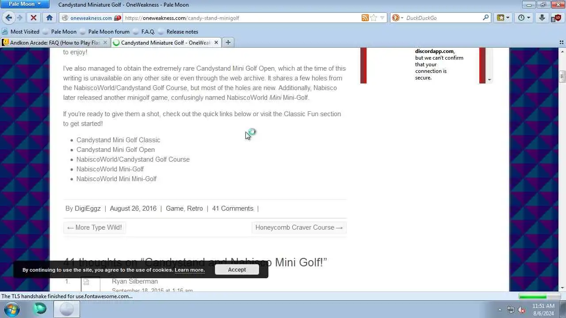This screenshot has height=318, width=566.
Task: Open the DuckDuckGo search engine selector
Action: [x=398, y=18]
